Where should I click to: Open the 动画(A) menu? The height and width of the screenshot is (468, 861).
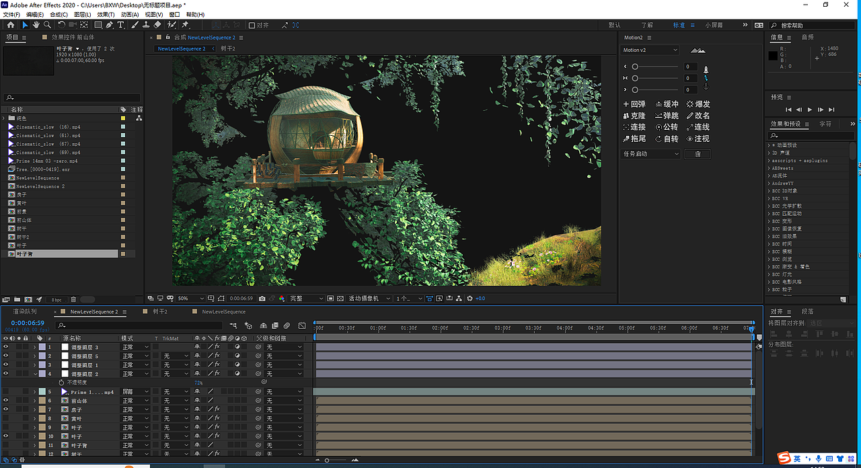point(130,14)
